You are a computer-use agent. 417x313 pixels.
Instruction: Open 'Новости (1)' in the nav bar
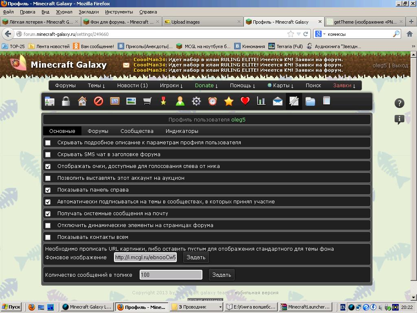132,86
